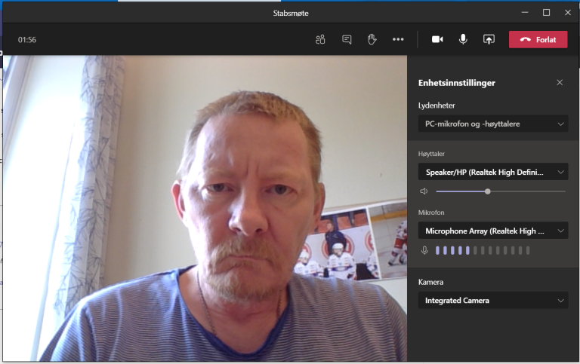Show the participants list
This screenshot has width=580, height=364.
[x=320, y=39]
